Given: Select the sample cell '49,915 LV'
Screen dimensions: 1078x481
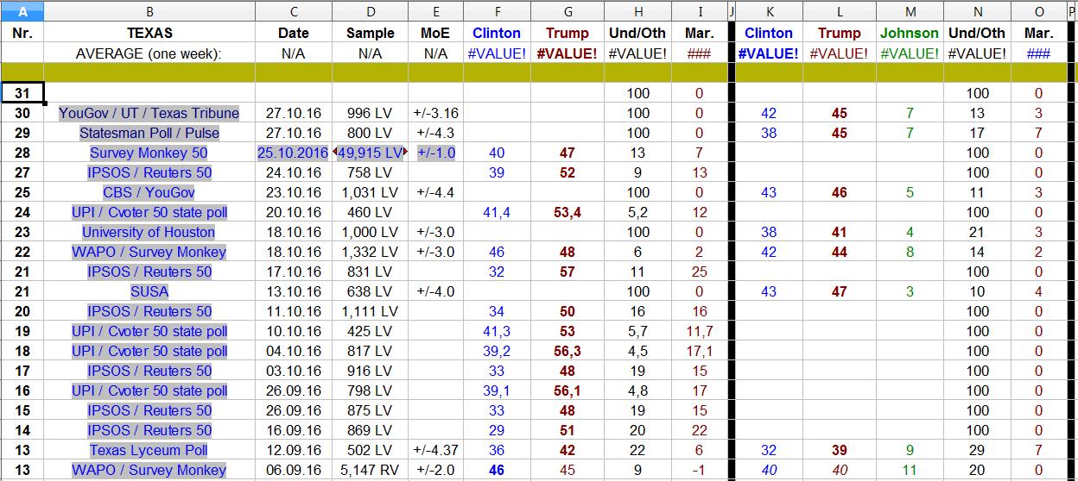Looking at the screenshot, I should [371, 153].
